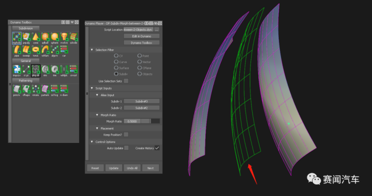This screenshot has width=372, height=196.
Task: Enable the Use Selection Sets checkbox
Action: pos(126,81)
